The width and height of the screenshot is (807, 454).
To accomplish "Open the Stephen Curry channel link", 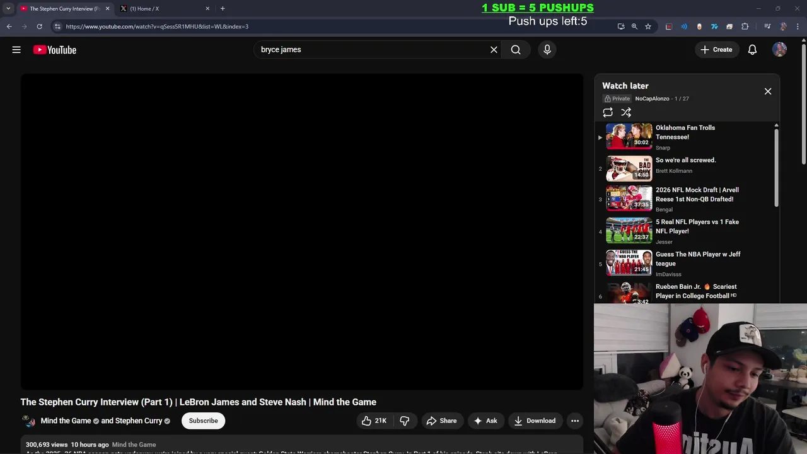I will (139, 421).
